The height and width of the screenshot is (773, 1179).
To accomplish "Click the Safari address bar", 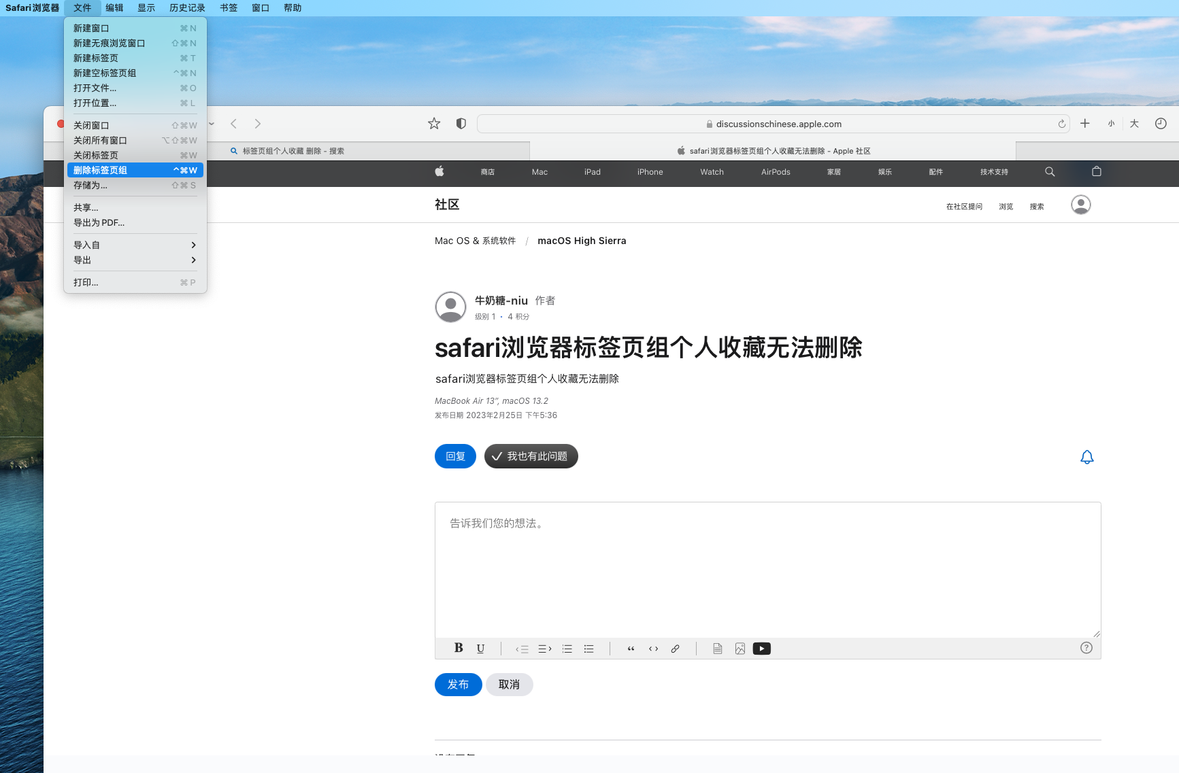I will point(774,124).
